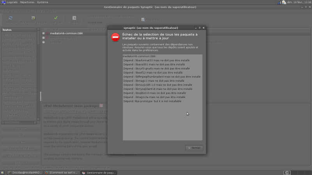
Task: Switch to nicolas@nicolasMAO terminal taskbar entry
Action: click(25, 173)
